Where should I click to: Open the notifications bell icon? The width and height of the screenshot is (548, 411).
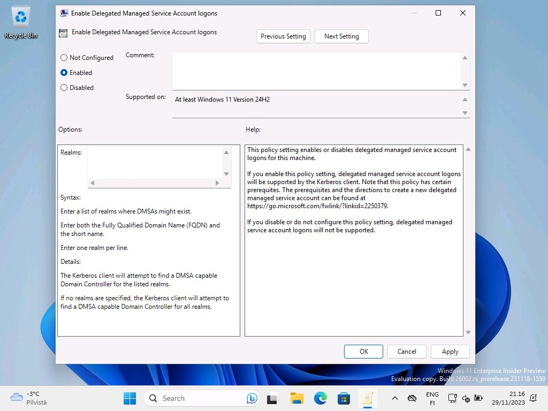pos(534,398)
